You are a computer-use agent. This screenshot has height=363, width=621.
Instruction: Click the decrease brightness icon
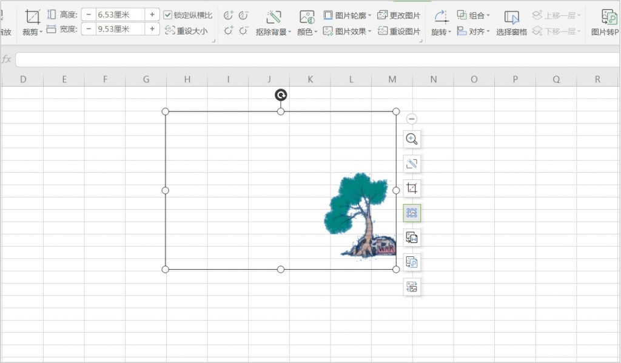(243, 30)
